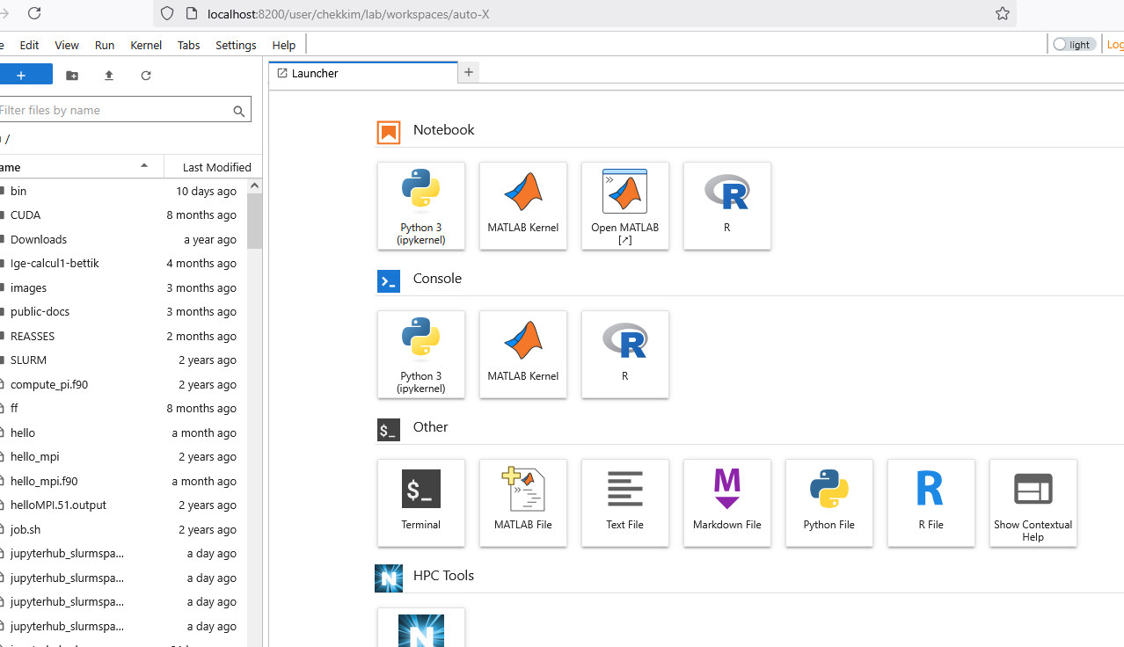This screenshot has height=647, width=1124.
Task: Click the Filter files by name field
Action: pos(113,110)
